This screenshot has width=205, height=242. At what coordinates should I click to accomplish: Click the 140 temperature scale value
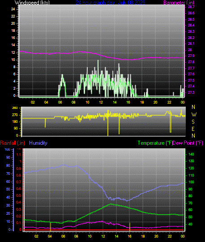(x=191, y=154)
